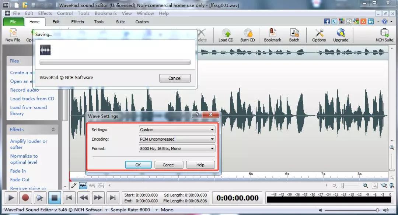Click the Load from sound library link
Viewport: 398px width, 215px height.
click(x=28, y=110)
